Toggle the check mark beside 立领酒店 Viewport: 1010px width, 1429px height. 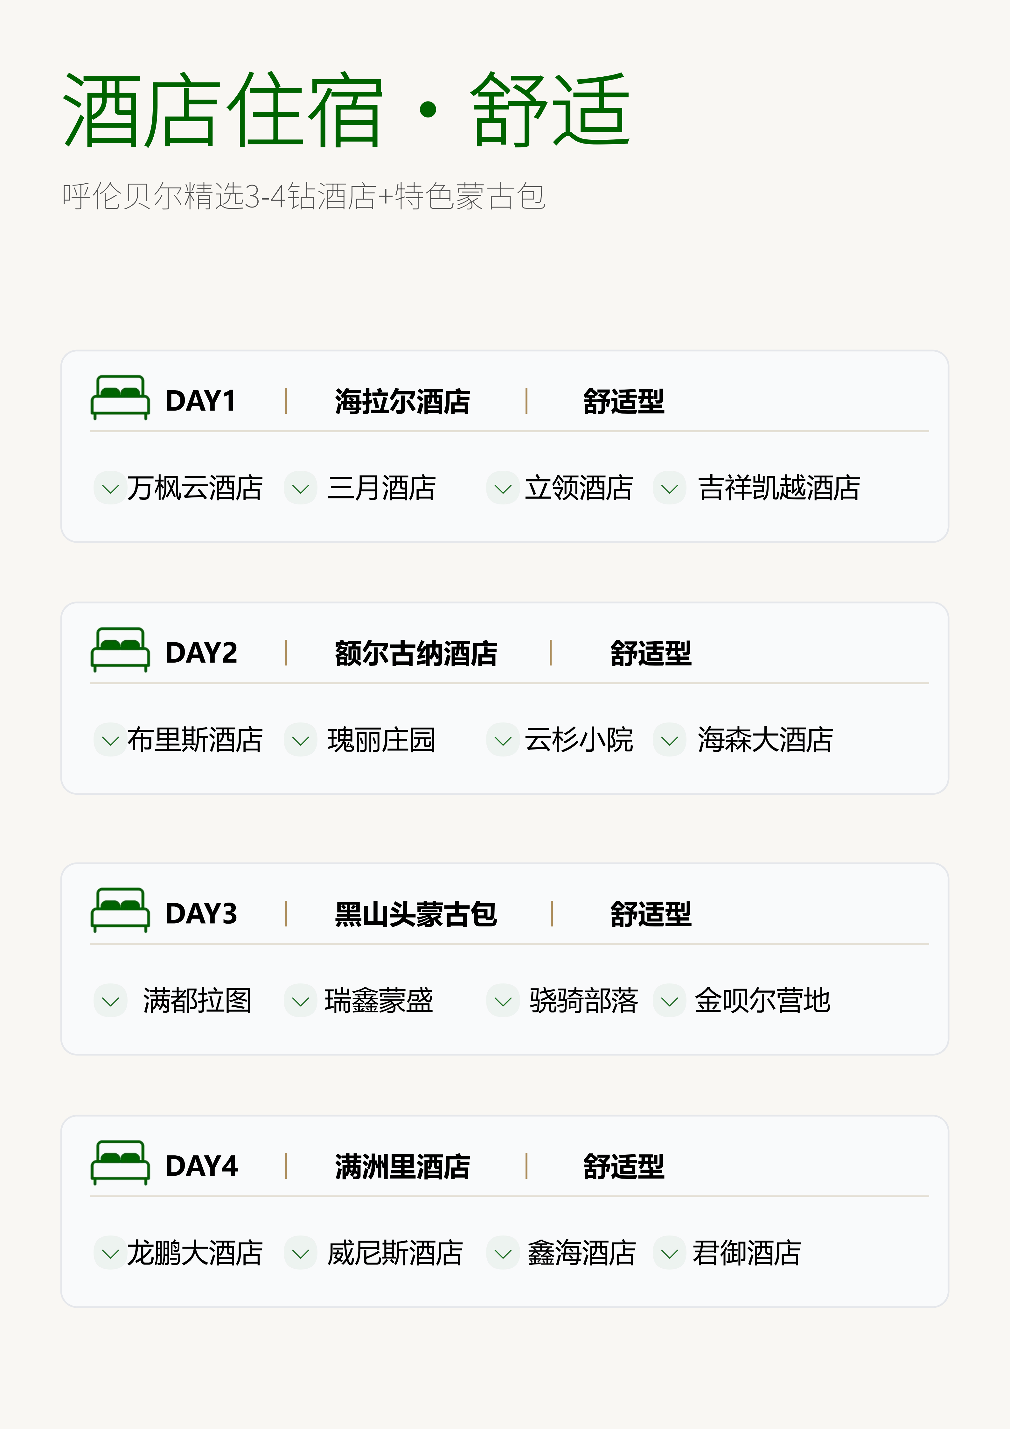503,489
